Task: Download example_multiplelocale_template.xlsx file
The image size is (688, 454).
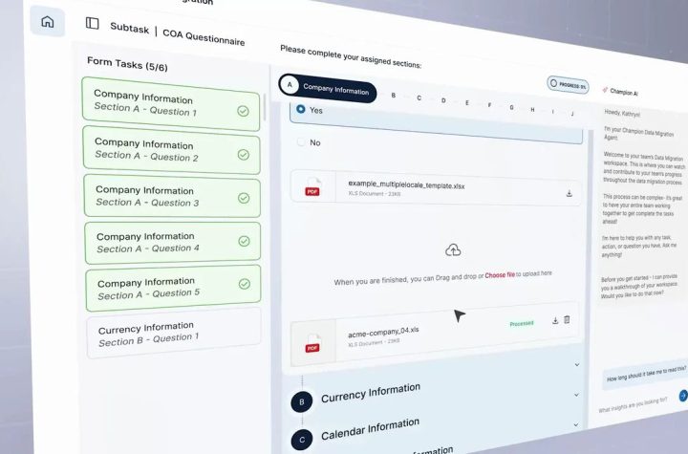Action: [x=570, y=193]
